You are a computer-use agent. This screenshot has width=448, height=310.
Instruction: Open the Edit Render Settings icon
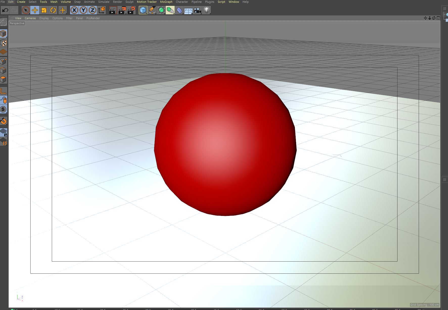coord(131,10)
